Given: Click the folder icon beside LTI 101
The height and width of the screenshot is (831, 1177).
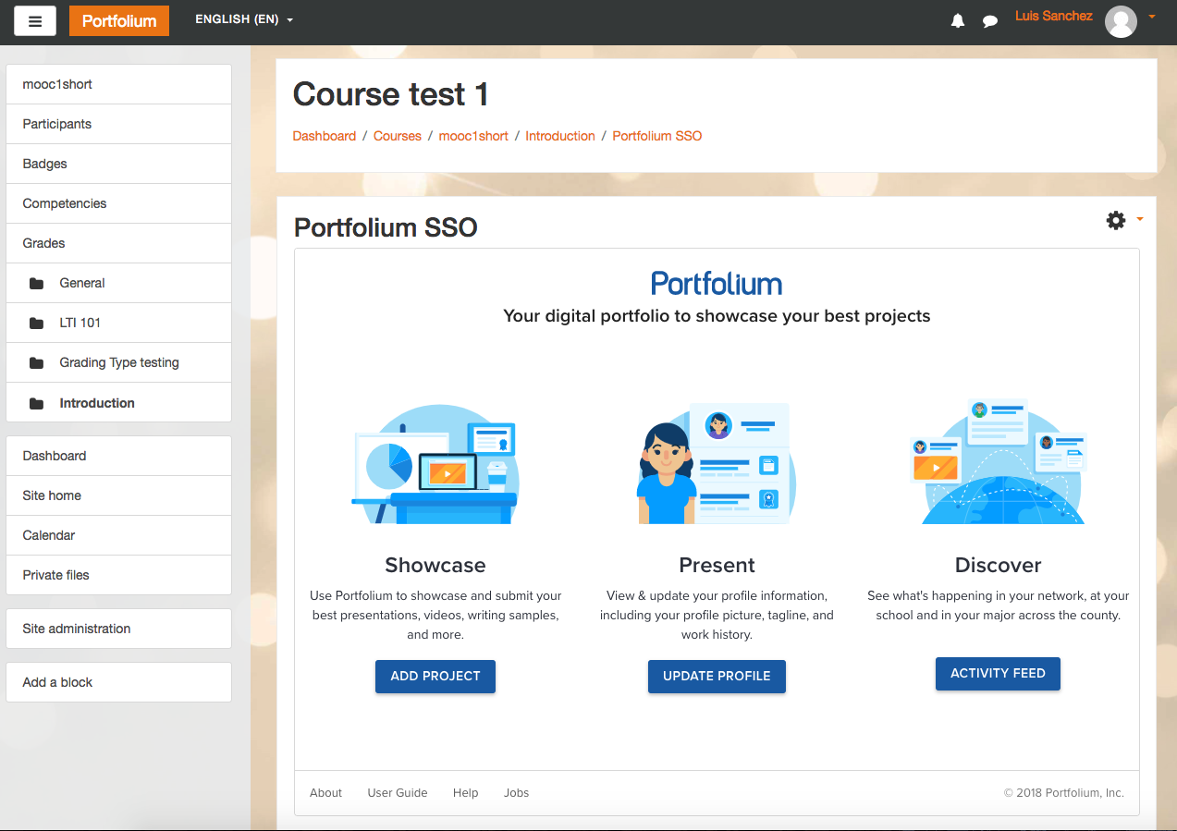Looking at the screenshot, I should click(x=36, y=324).
